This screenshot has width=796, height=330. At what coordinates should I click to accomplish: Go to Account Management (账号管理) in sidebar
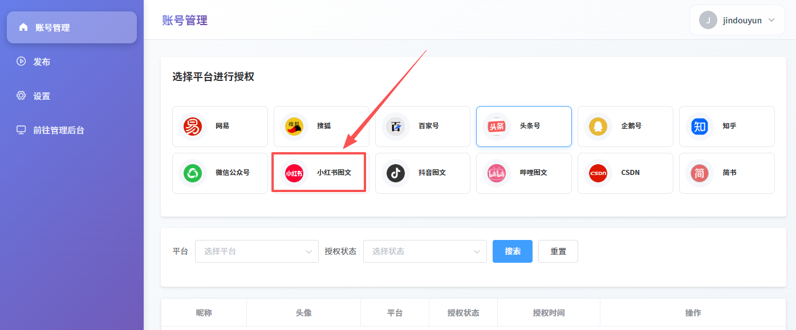(x=72, y=27)
